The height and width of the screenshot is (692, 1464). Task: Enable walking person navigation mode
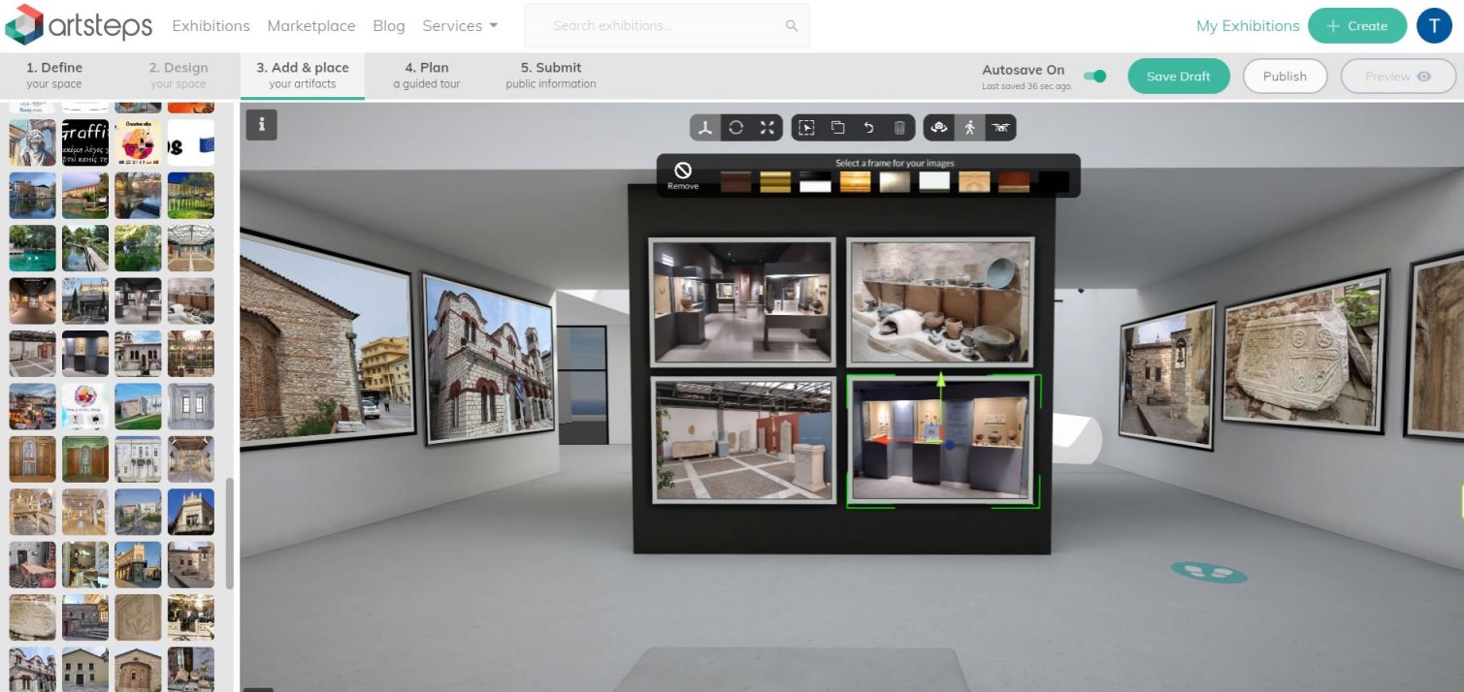point(969,128)
